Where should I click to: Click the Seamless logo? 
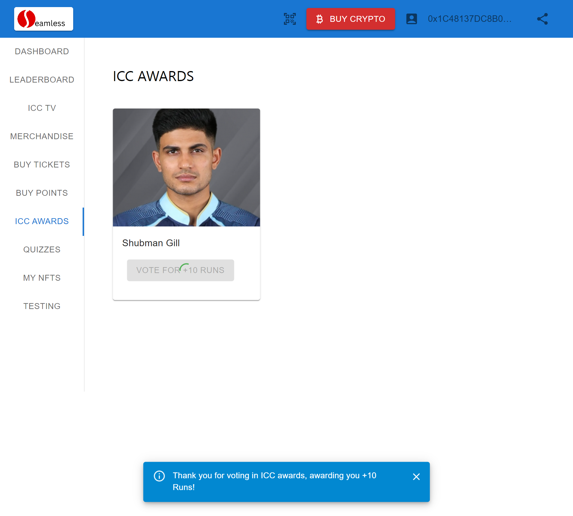tap(44, 19)
